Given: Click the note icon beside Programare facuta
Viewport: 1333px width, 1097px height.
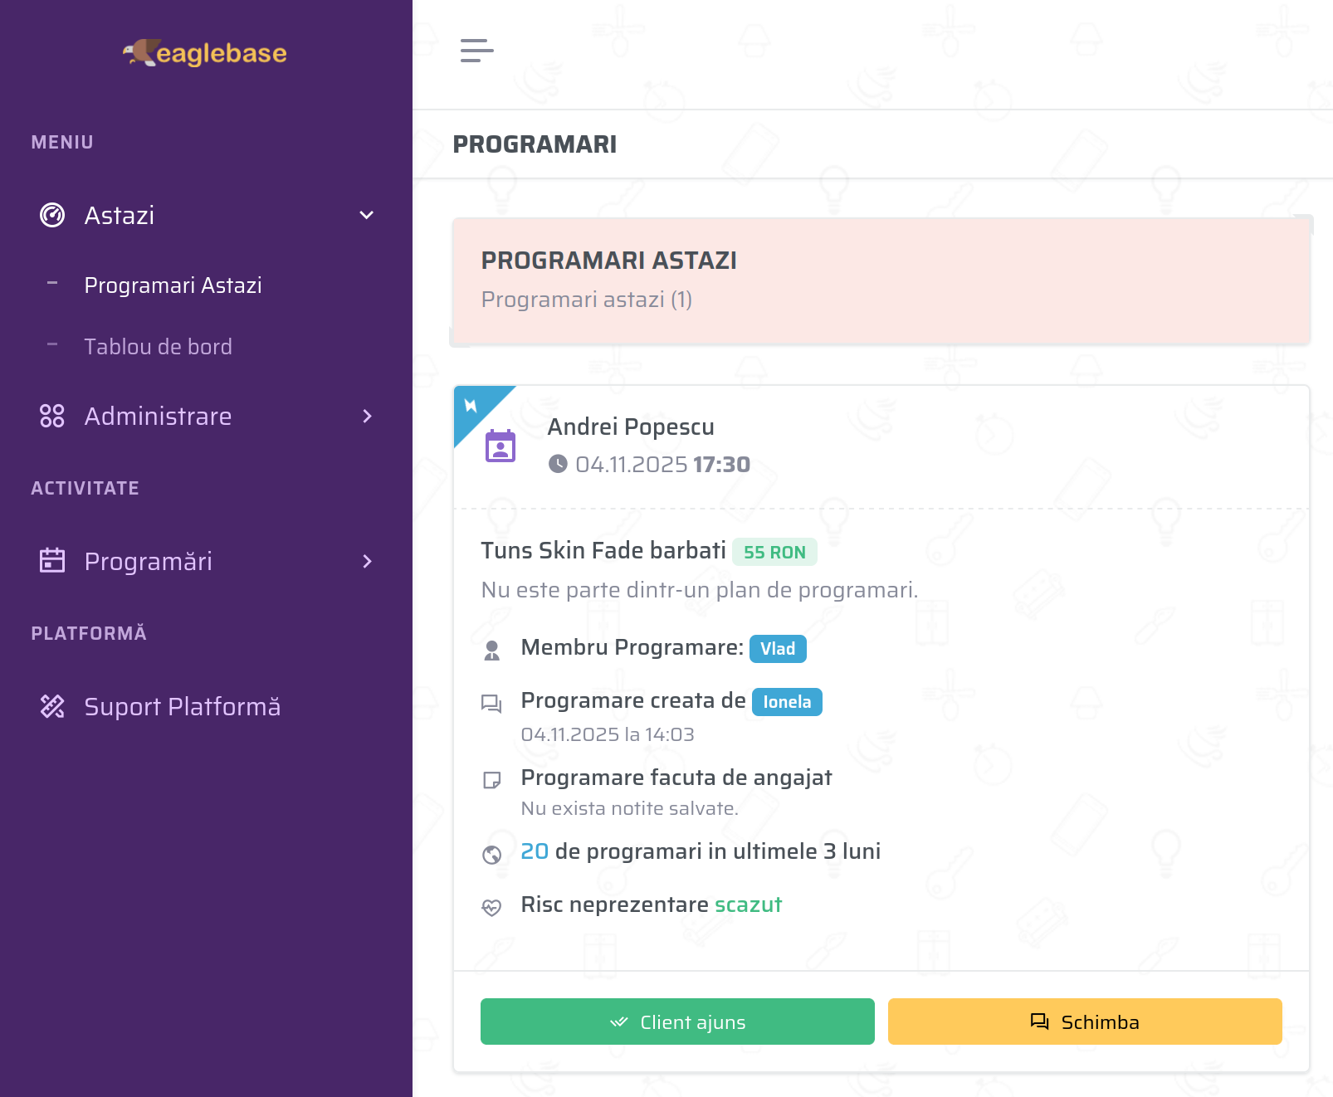Looking at the screenshot, I should click(x=492, y=780).
